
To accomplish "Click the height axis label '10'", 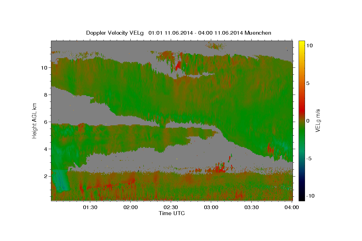I will [x=45, y=68].
